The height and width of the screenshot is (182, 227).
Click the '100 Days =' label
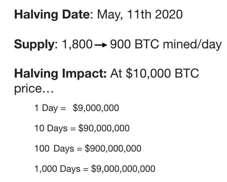(58, 149)
